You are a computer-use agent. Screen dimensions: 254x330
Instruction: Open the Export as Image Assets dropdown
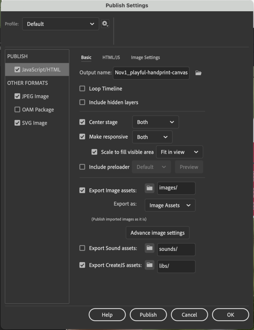tap(170, 205)
